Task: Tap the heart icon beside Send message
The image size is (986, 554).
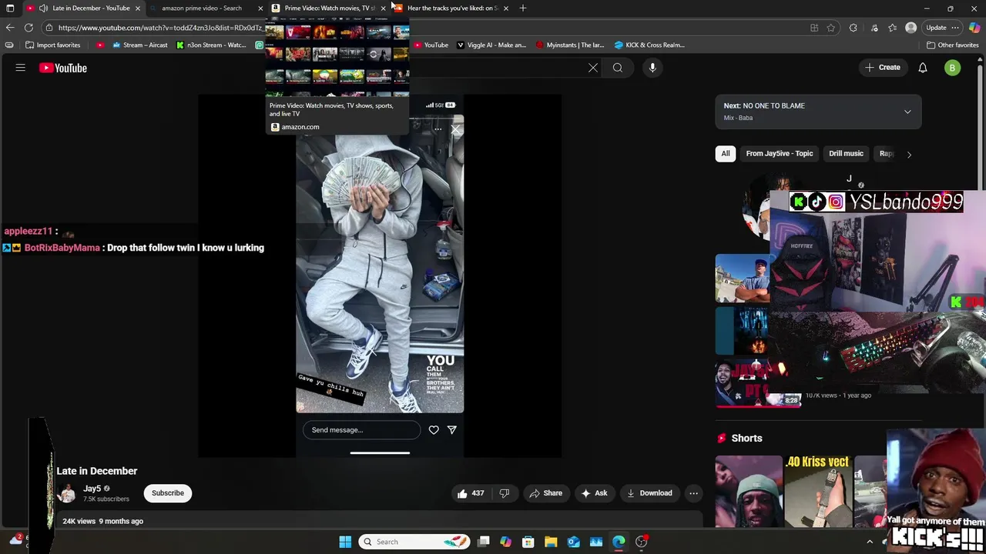Action: pos(434,430)
